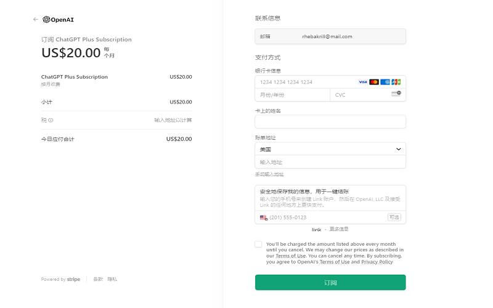The height and width of the screenshot is (308, 493).
Task: Click the 更多信息 link
Action: (338, 229)
